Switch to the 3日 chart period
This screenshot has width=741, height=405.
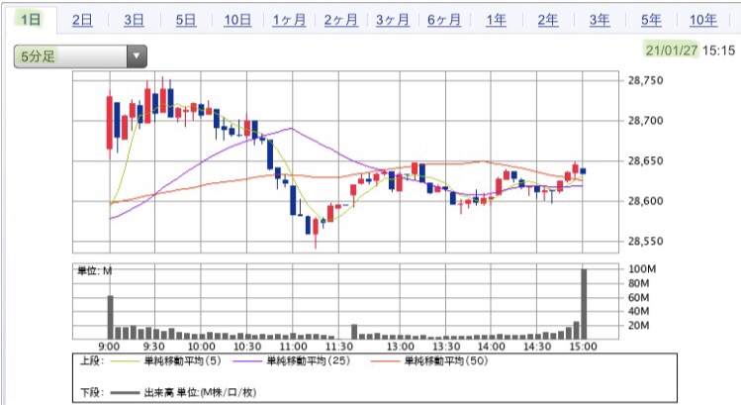[x=134, y=20]
